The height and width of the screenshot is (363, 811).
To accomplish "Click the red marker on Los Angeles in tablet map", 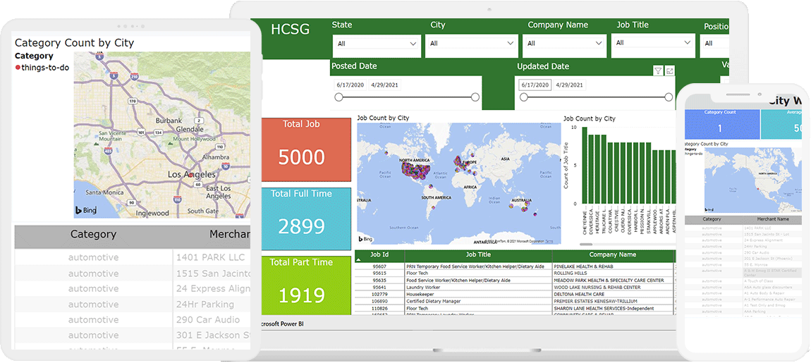I will pyautogui.click(x=192, y=176).
